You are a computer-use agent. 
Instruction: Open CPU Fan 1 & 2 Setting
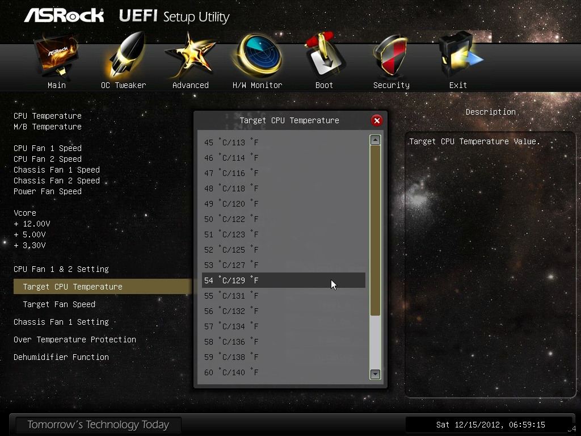61,269
